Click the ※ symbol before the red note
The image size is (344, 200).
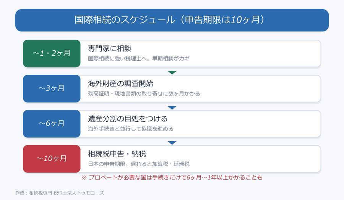tap(84, 177)
